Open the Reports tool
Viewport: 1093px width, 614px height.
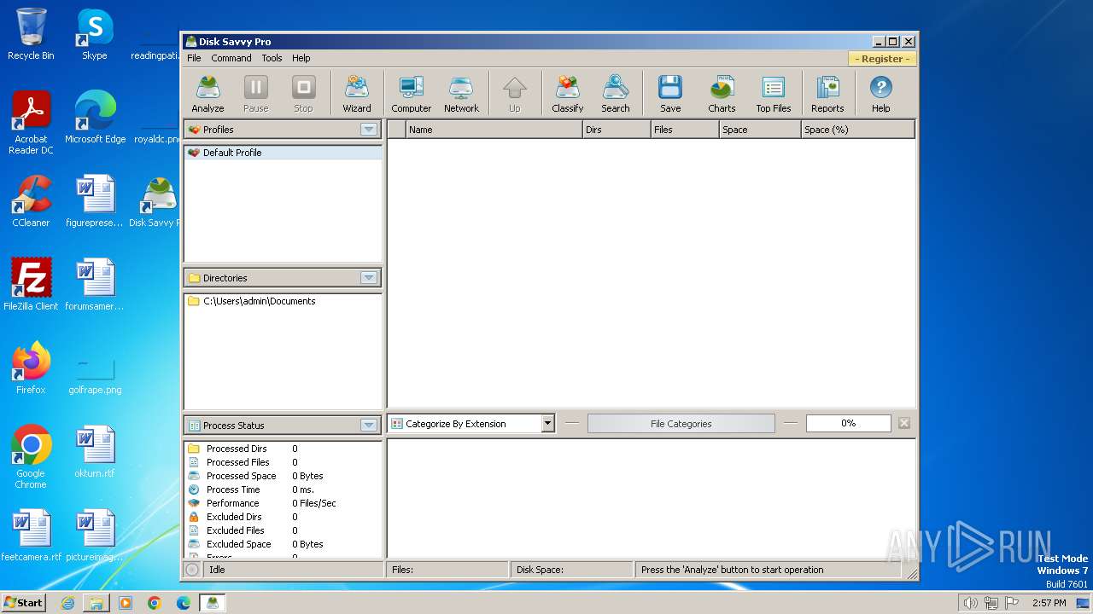point(827,94)
